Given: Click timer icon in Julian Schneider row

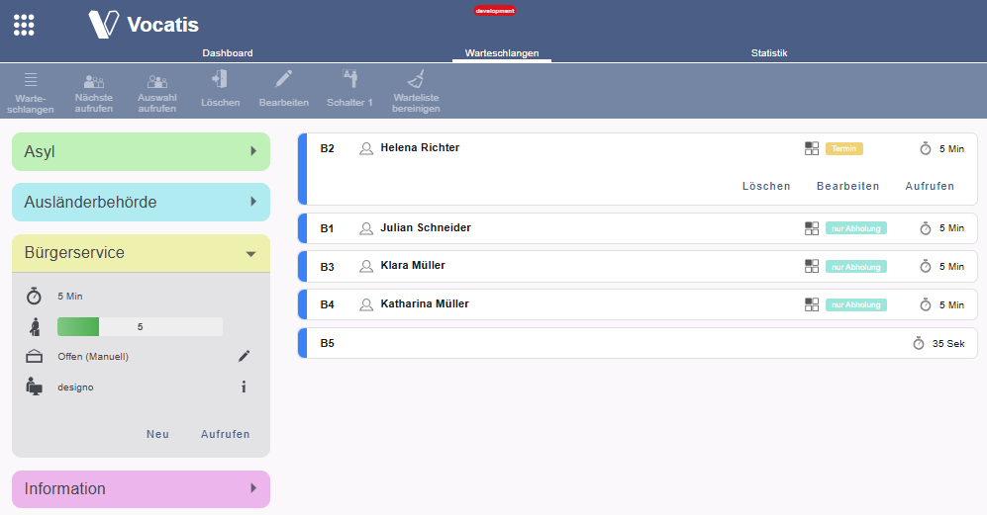Looking at the screenshot, I should coord(926,228).
